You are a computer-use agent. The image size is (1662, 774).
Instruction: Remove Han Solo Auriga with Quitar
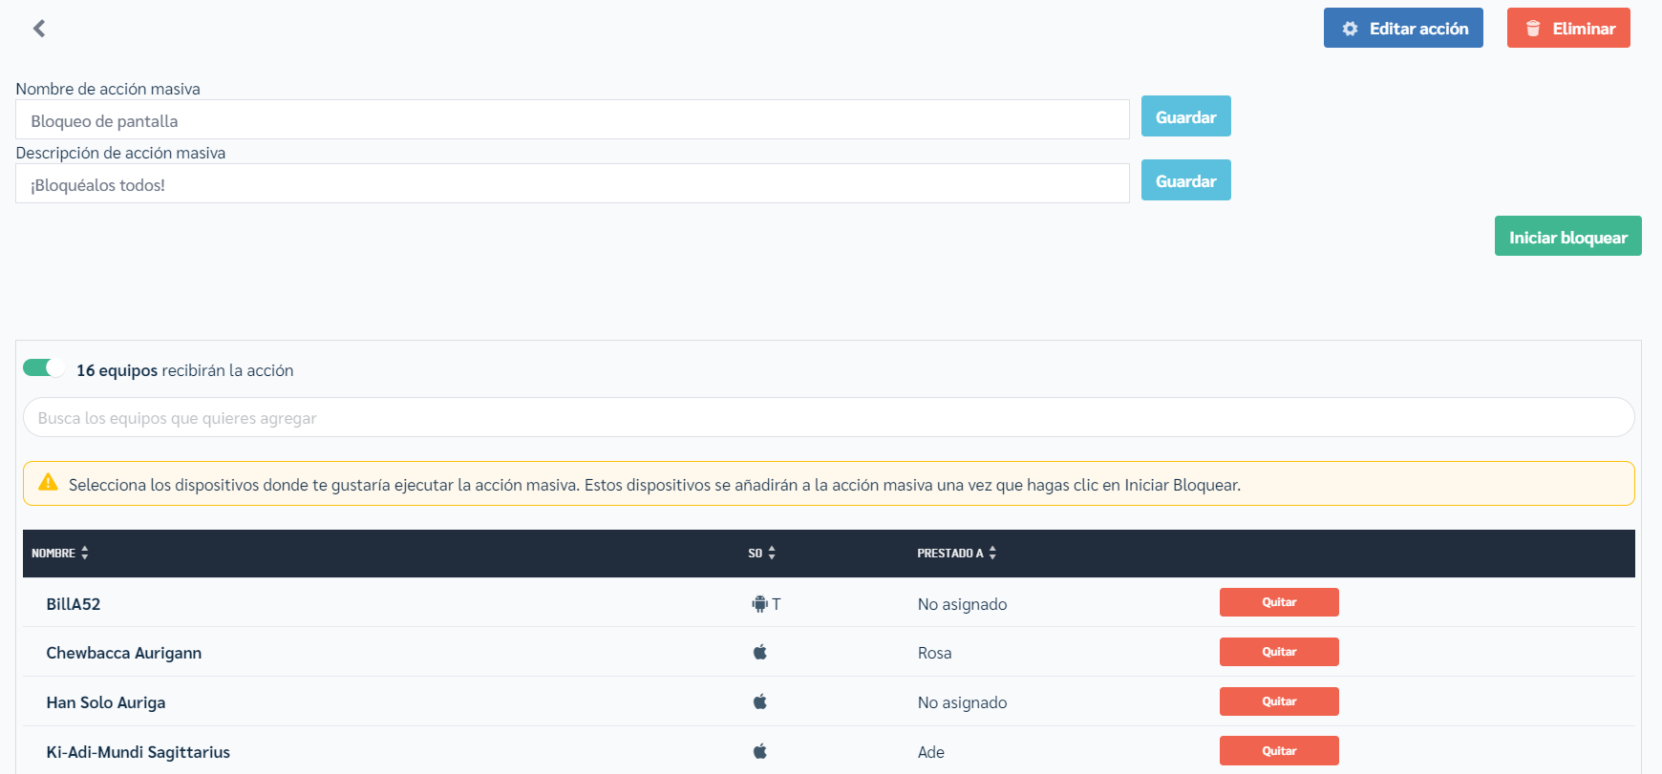(x=1279, y=701)
